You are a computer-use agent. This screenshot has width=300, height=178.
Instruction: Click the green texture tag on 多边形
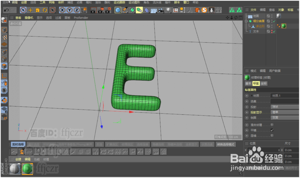pyautogui.click(x=284, y=26)
